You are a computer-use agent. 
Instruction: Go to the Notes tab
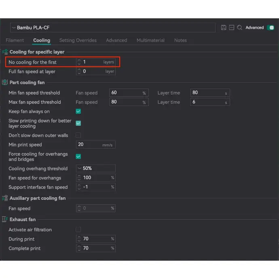[180, 40]
